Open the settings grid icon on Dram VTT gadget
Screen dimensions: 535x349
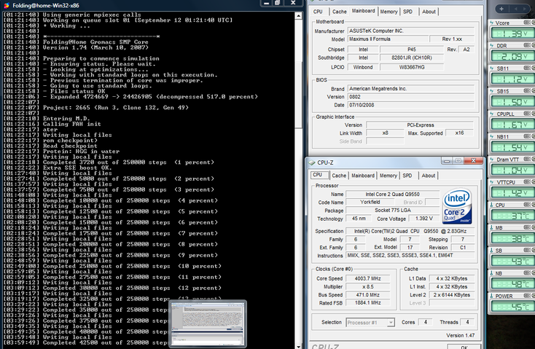(527, 159)
